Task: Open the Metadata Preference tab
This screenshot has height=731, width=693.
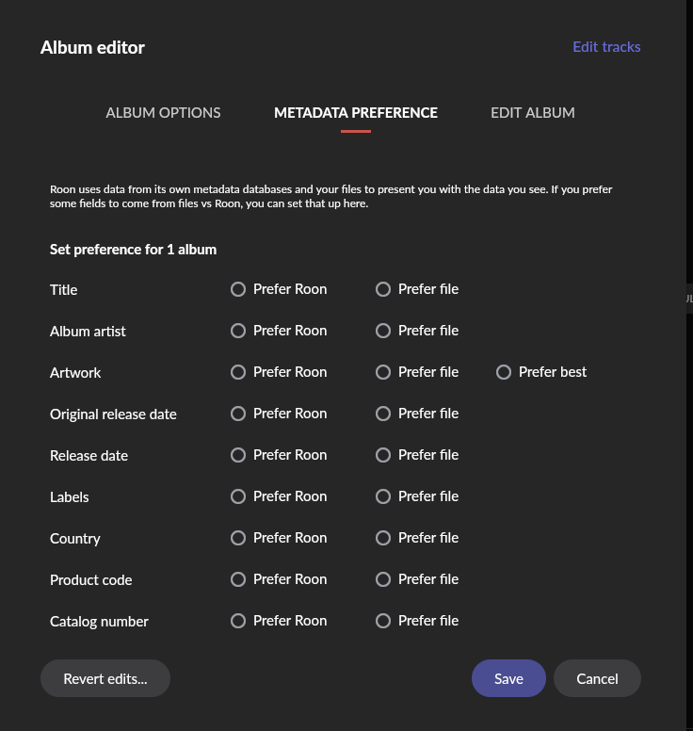Action: (355, 113)
